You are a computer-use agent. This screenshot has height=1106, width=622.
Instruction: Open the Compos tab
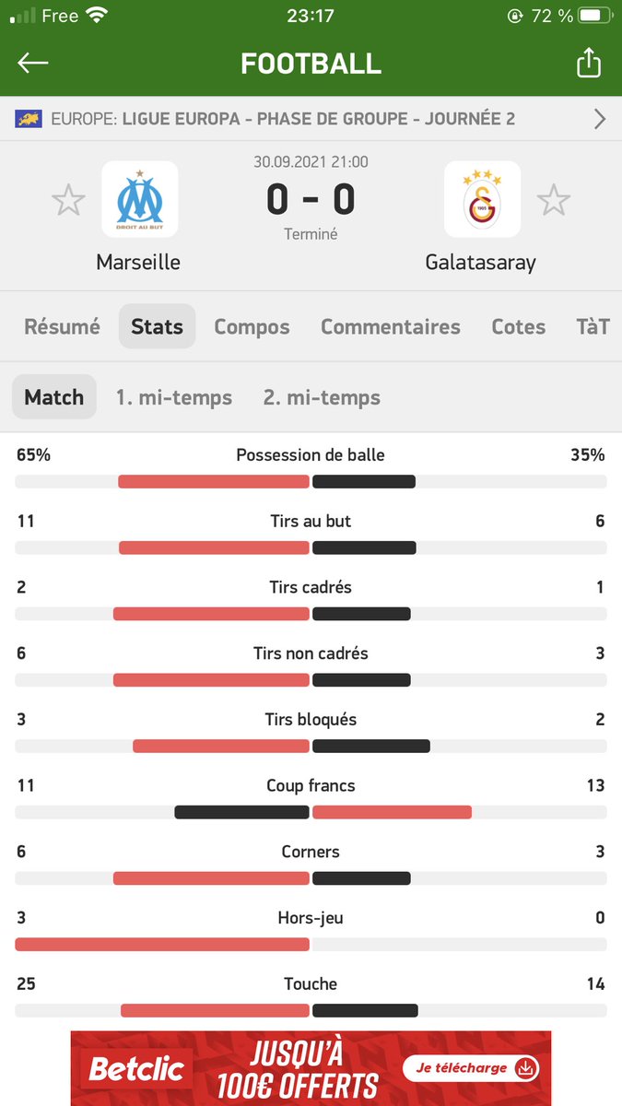(252, 326)
